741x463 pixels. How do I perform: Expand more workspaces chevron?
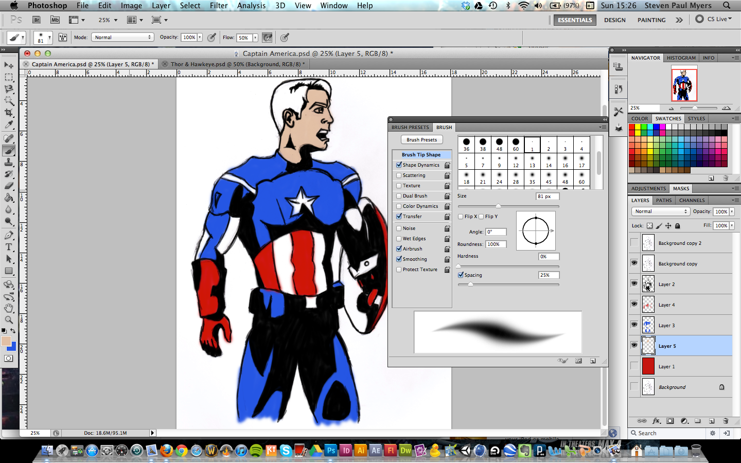679,20
